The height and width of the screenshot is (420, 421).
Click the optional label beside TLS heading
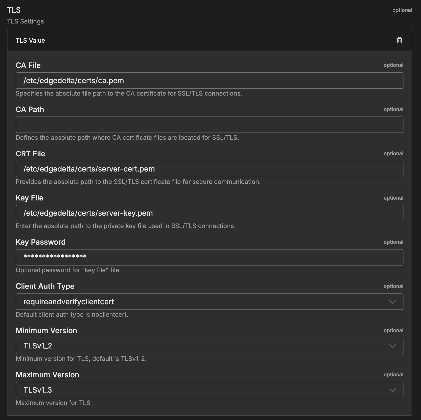click(402, 10)
